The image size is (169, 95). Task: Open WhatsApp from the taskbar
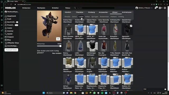pos(95,93)
